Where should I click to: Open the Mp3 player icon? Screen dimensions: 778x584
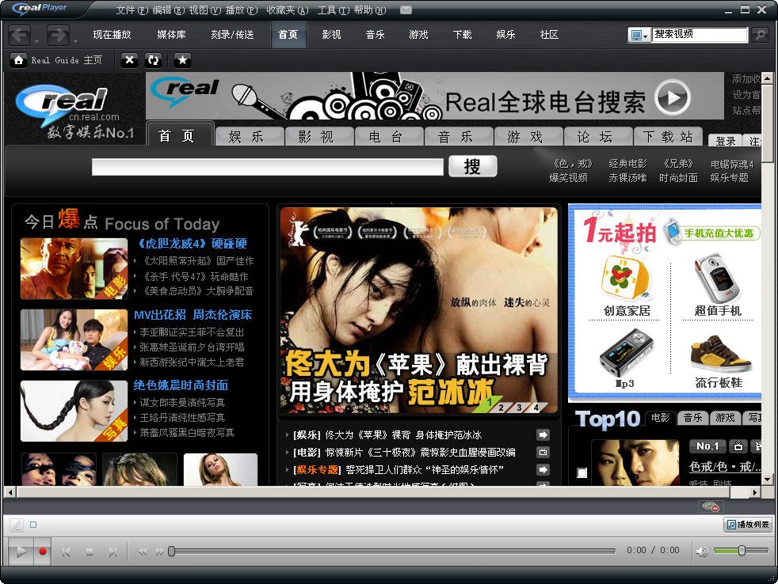(626, 351)
